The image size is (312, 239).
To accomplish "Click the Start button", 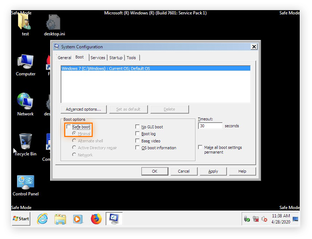I will (21, 219).
